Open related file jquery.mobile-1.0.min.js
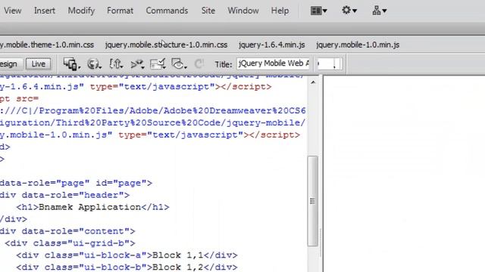Image resolution: width=485 pixels, height=272 pixels. pyautogui.click(x=358, y=45)
